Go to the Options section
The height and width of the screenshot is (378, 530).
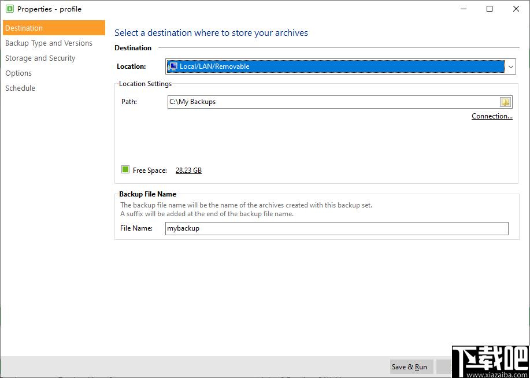click(x=18, y=73)
